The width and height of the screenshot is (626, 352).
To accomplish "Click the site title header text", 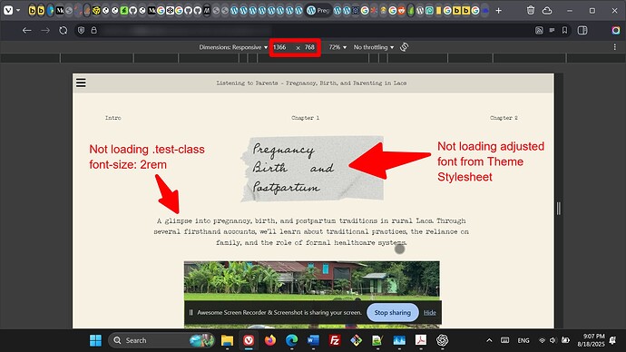I will pyautogui.click(x=311, y=83).
